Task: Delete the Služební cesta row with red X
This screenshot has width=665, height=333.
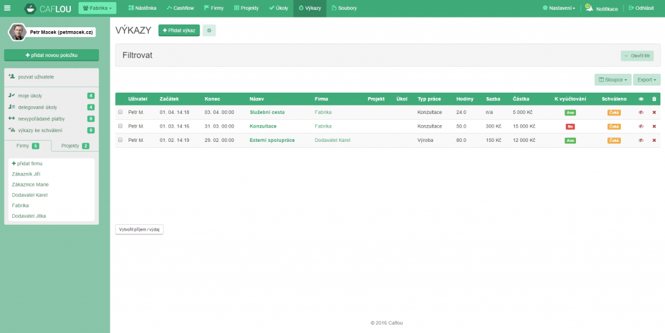Action: click(654, 112)
